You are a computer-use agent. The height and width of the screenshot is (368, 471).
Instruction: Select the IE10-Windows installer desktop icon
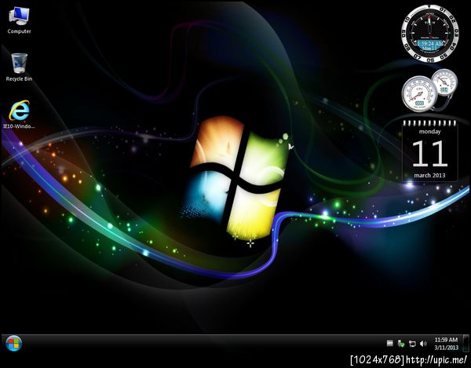[19, 115]
